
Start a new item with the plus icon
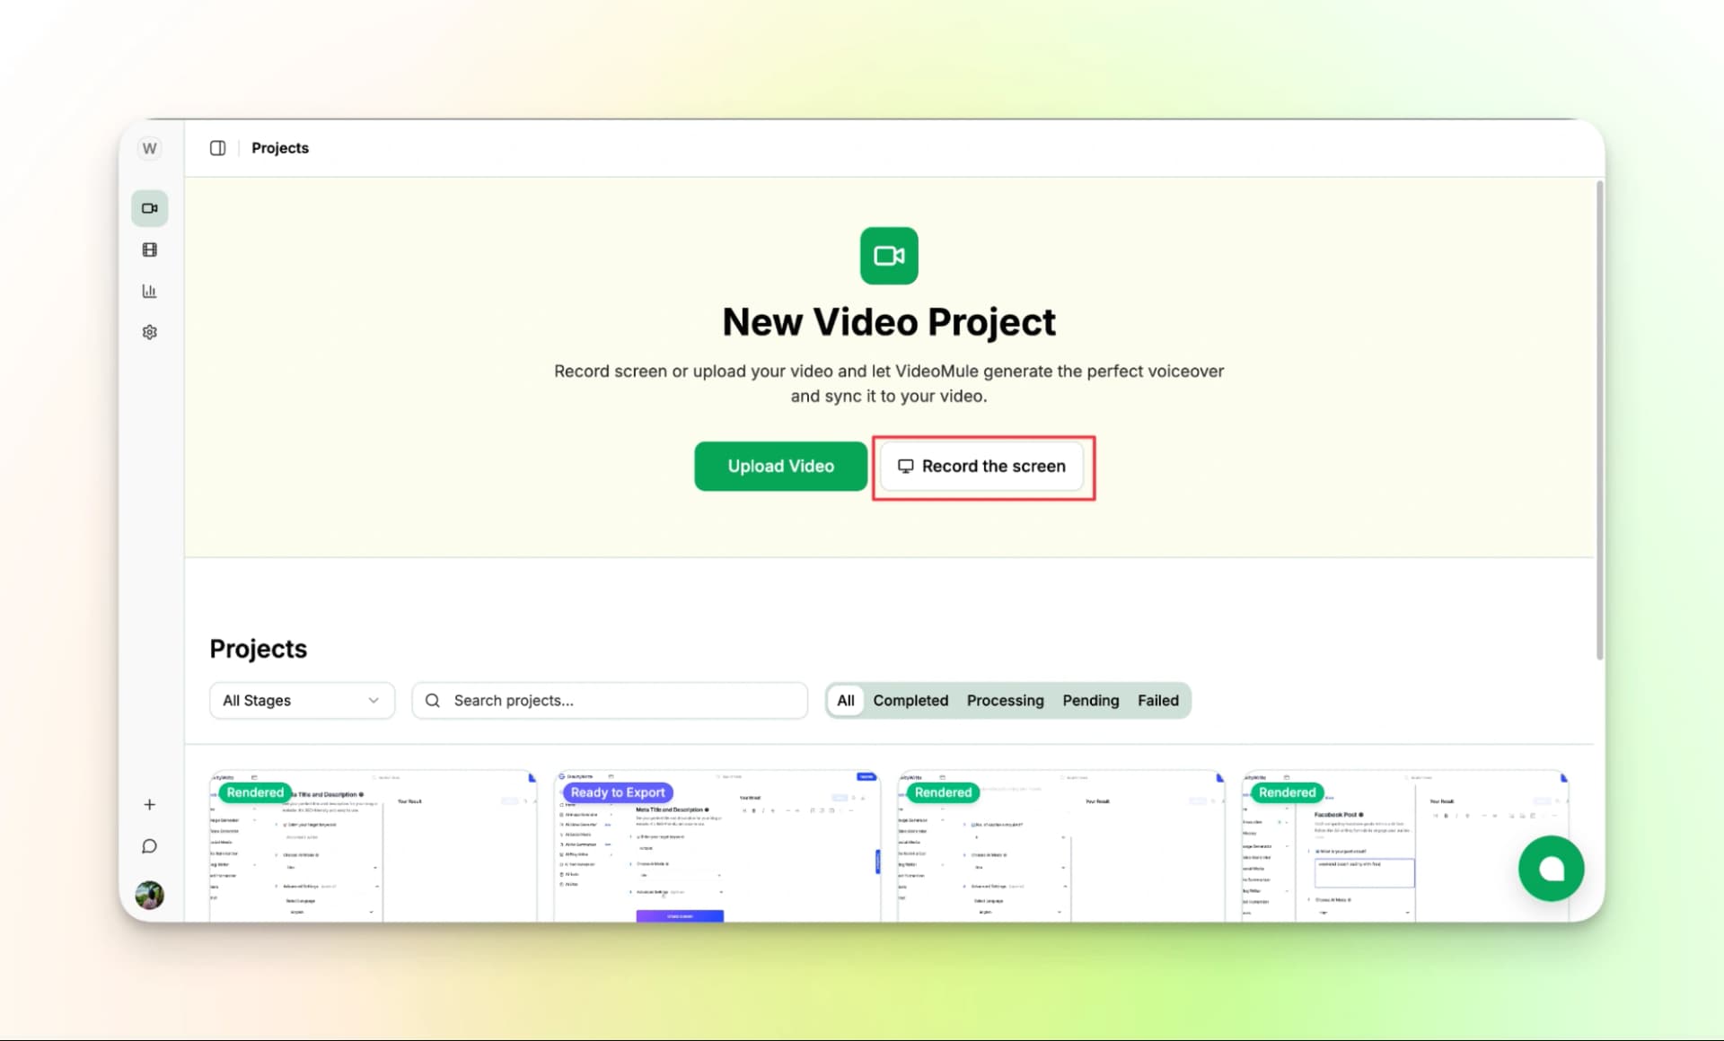coord(149,804)
